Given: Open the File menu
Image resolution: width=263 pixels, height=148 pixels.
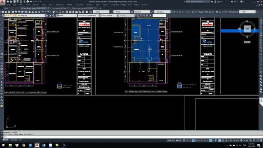Looking at the screenshot, I should [9, 5].
